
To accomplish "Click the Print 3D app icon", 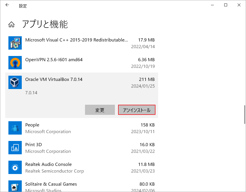I will [15, 148].
